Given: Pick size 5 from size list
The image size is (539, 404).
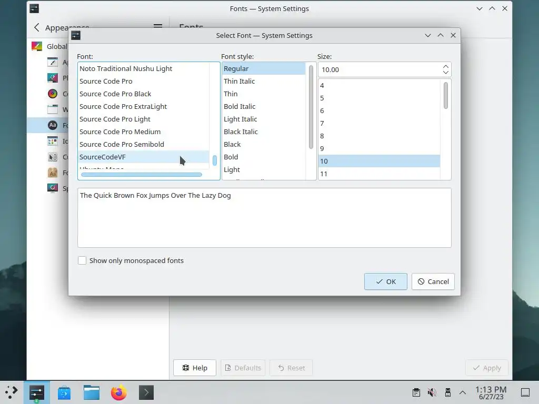Looking at the screenshot, I should click(x=380, y=98).
